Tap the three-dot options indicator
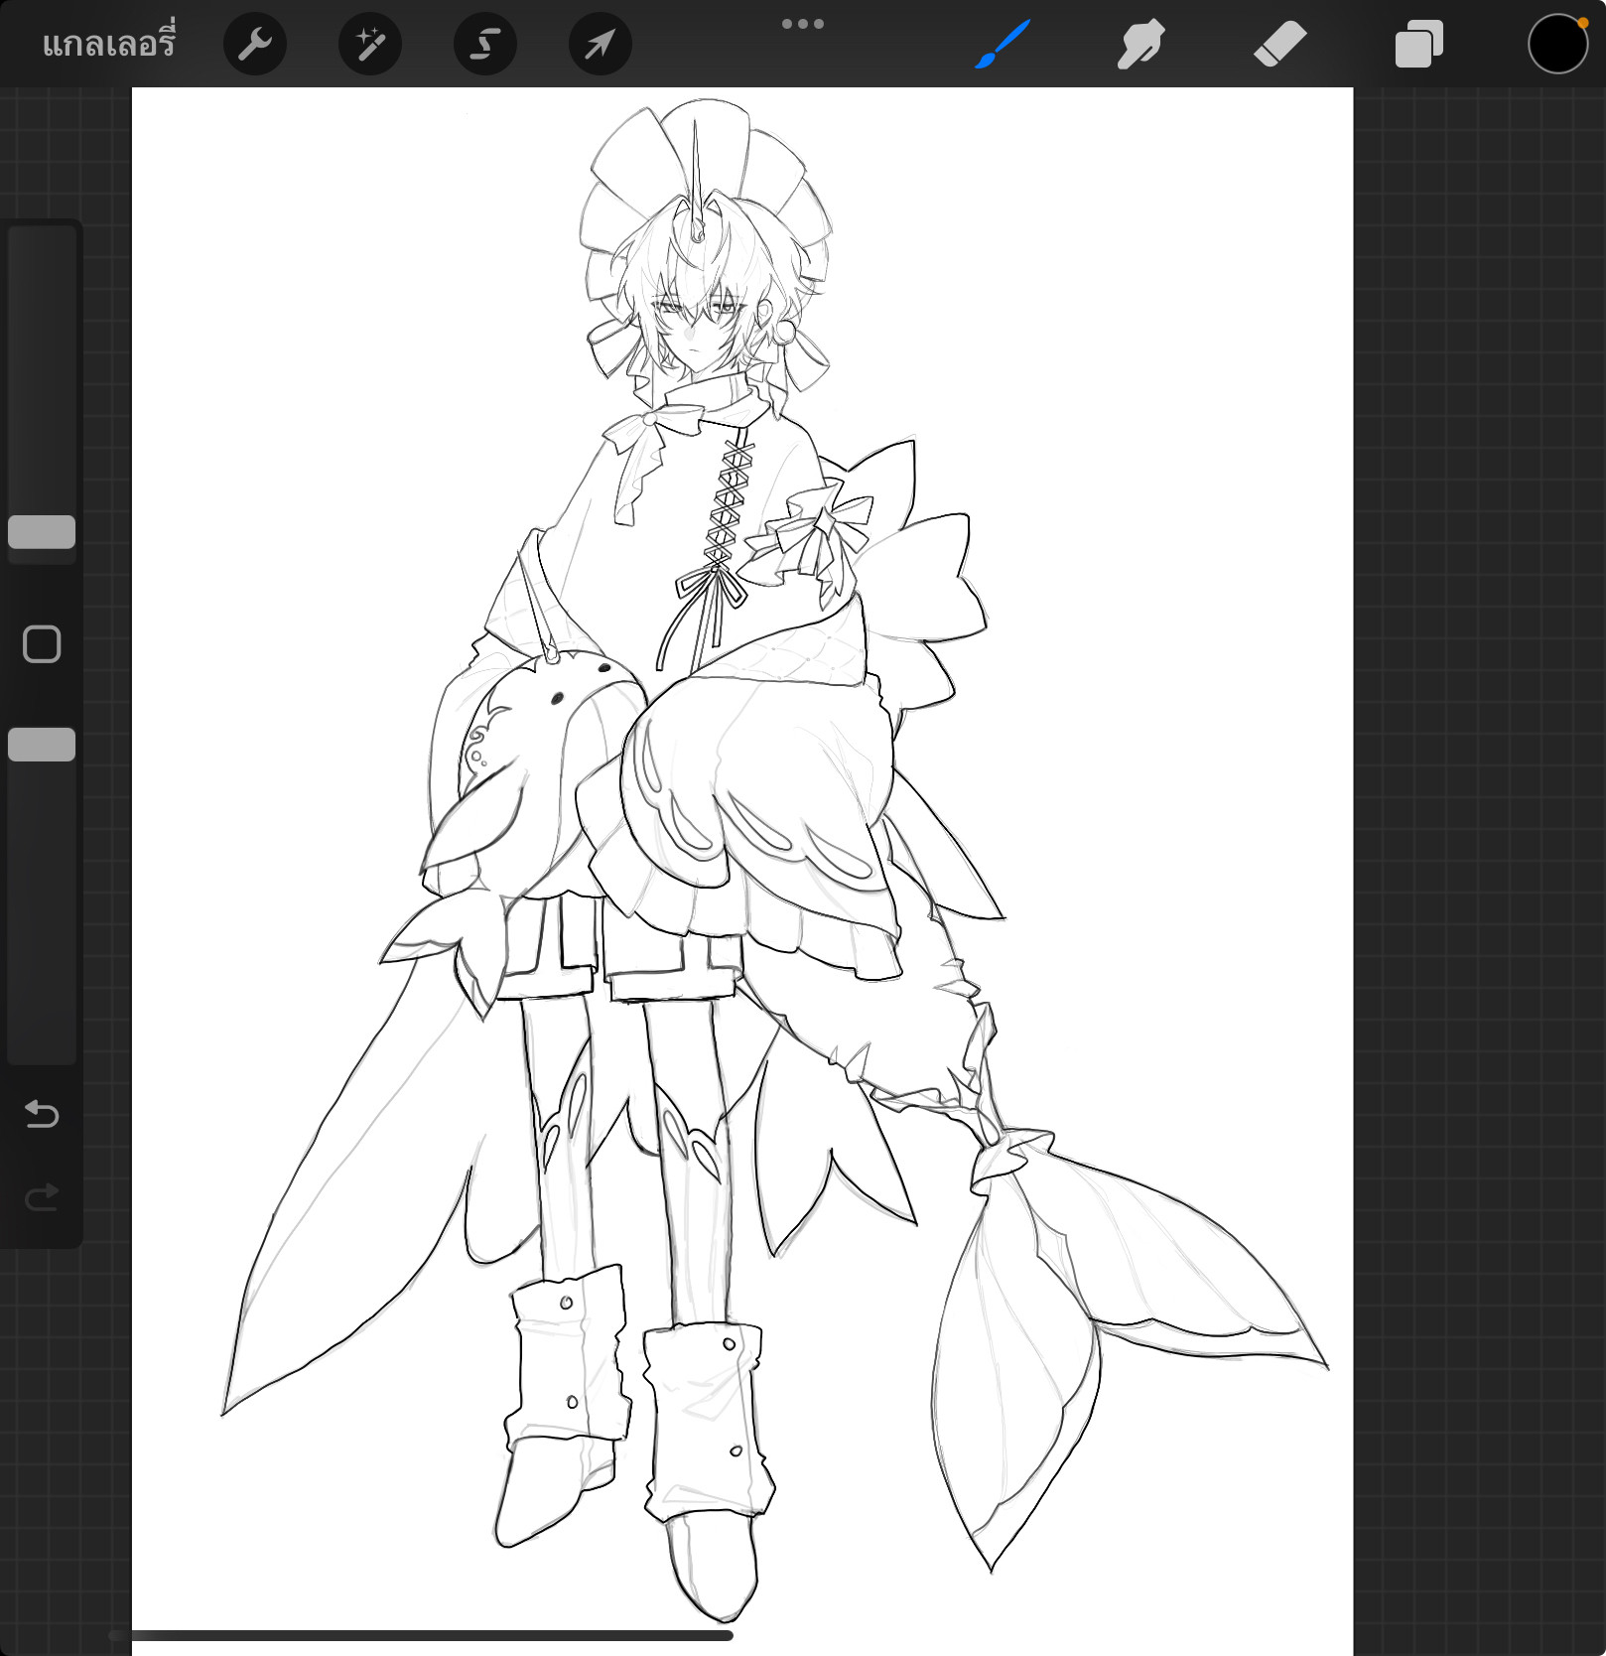This screenshot has height=1656, width=1606. point(803,24)
